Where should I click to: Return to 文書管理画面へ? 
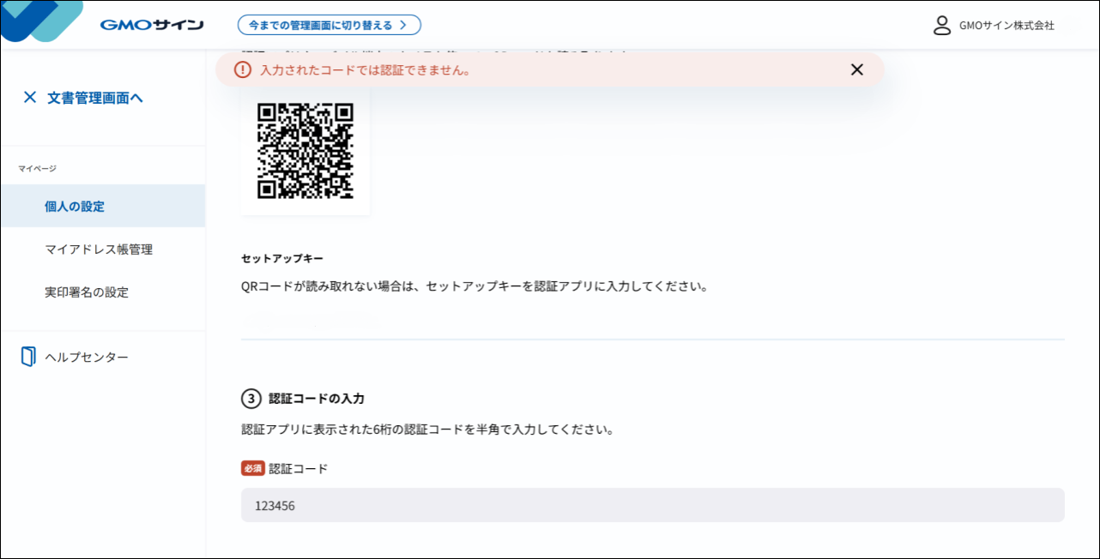tap(95, 98)
